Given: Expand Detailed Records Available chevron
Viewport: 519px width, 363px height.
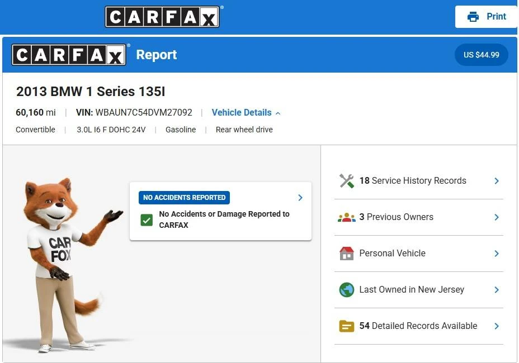Looking at the screenshot, I should (497, 326).
